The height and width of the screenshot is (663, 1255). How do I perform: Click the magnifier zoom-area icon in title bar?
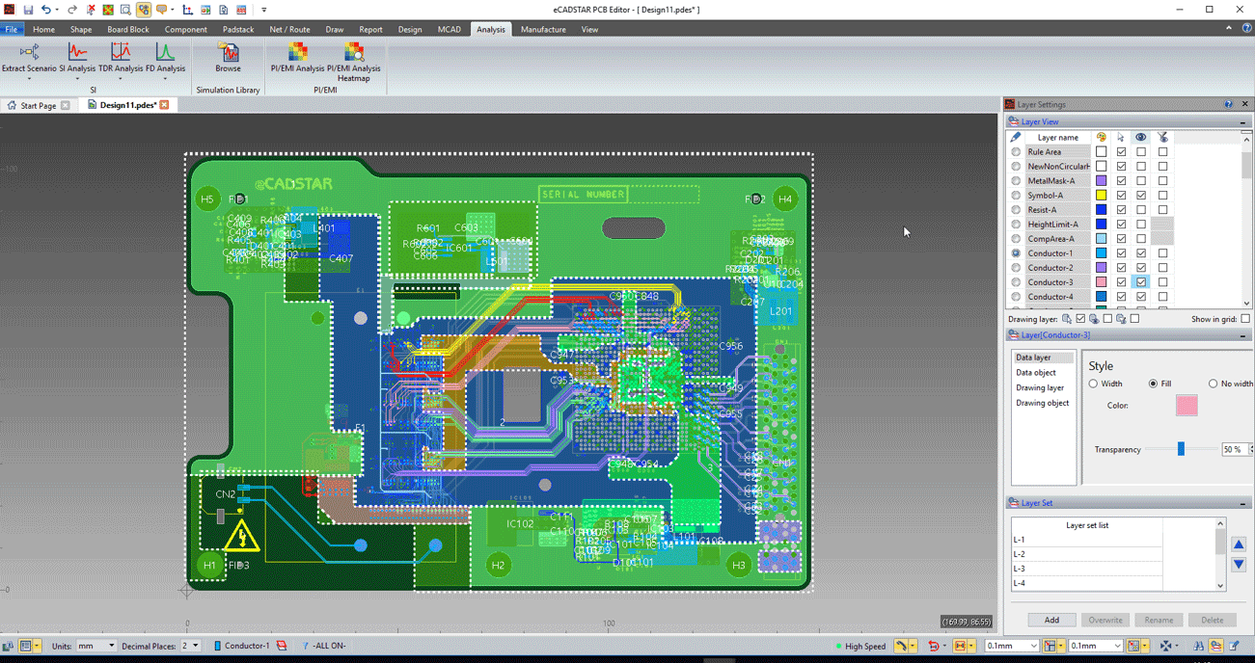coord(125,10)
